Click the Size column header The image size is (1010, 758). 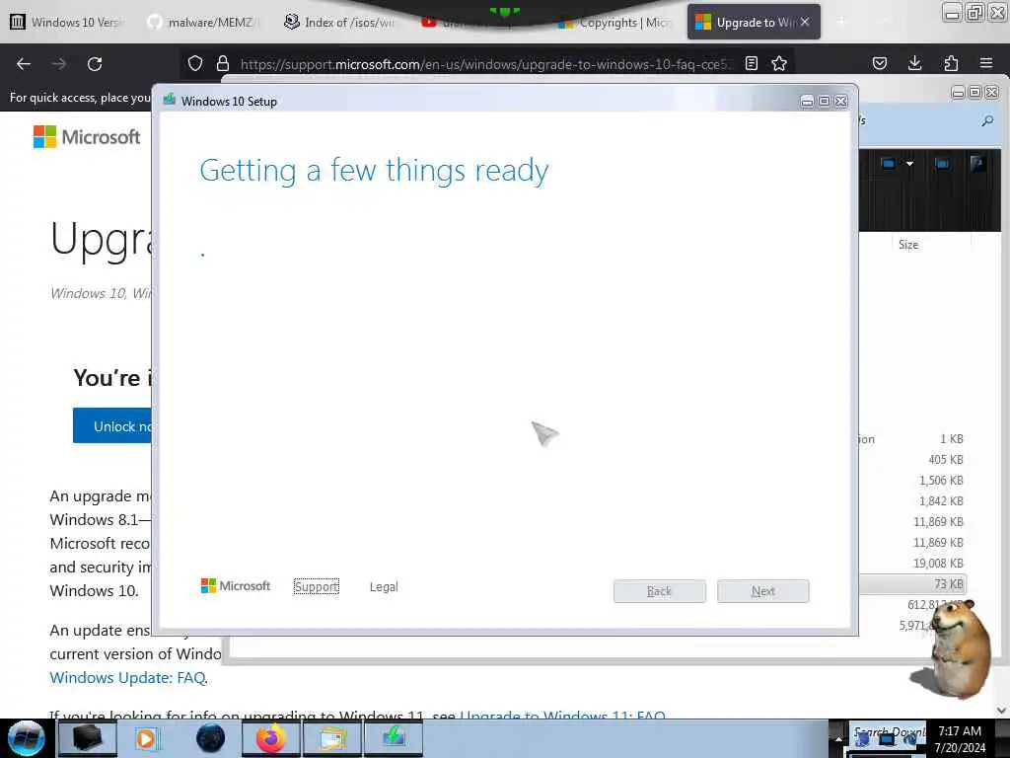click(x=908, y=245)
